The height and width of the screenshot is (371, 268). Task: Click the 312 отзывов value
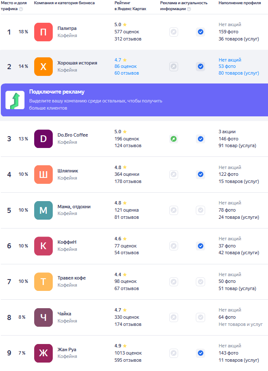[x=128, y=39]
